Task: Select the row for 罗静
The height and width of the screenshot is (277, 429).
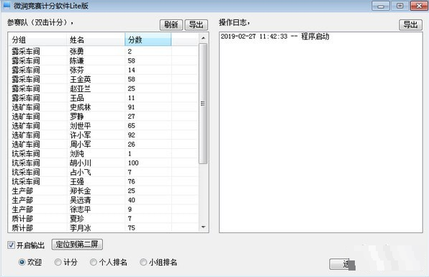Action: [x=103, y=117]
